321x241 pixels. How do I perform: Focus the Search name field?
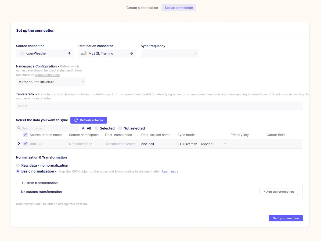[x=47, y=128]
